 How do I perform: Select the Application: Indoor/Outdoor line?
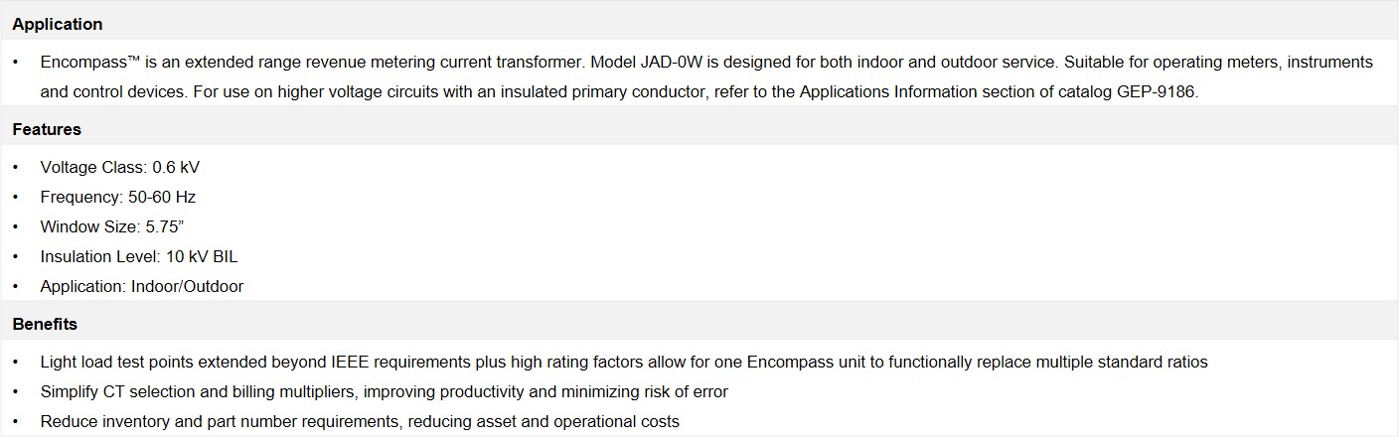click(142, 286)
